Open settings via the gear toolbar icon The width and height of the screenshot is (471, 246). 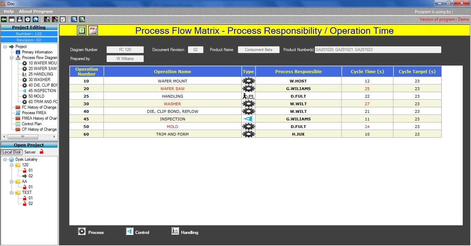pyautogui.click(x=28, y=19)
